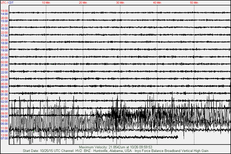Click the blue 21:00 CDT row label
Image resolution: width=231 pixels, height=154 pixels.
pos(4,65)
